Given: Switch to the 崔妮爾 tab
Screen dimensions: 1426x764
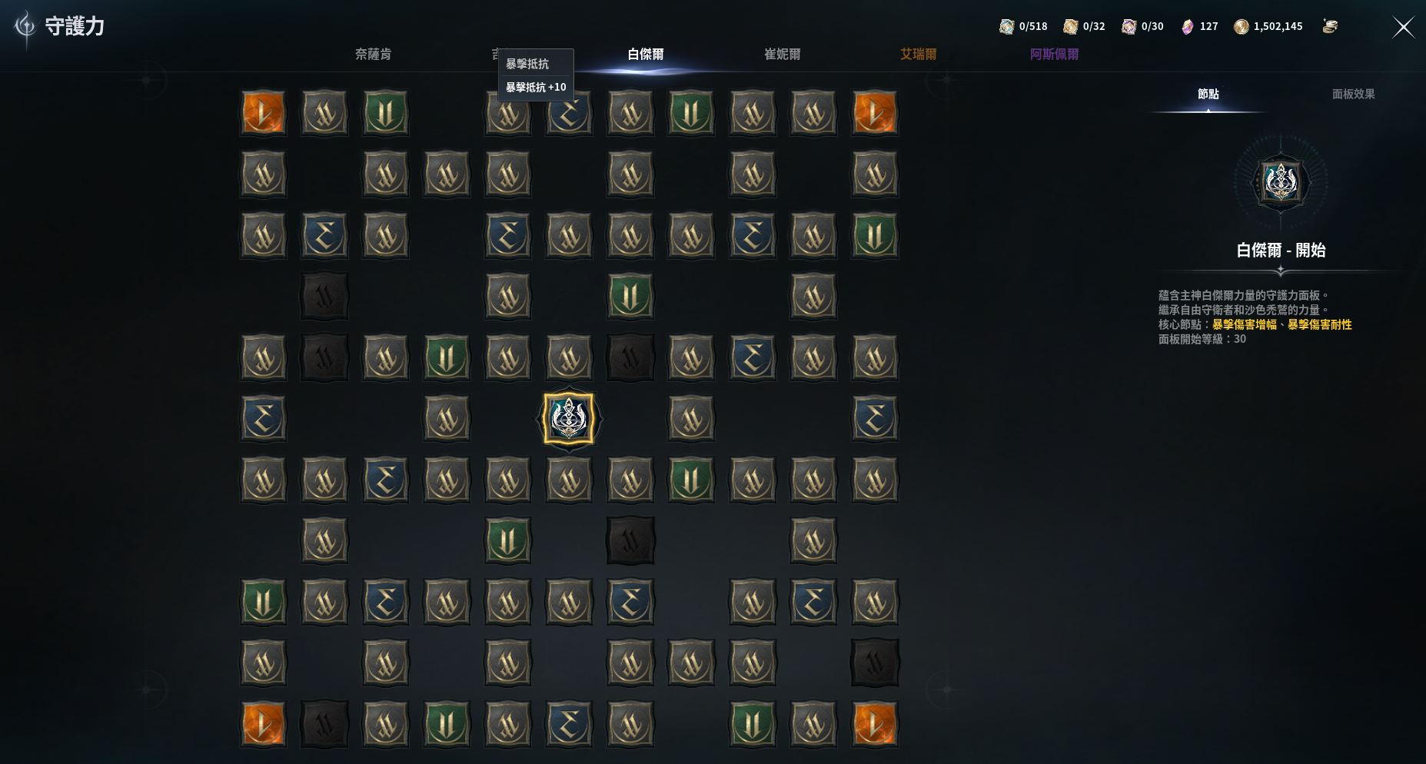Looking at the screenshot, I should pos(782,54).
